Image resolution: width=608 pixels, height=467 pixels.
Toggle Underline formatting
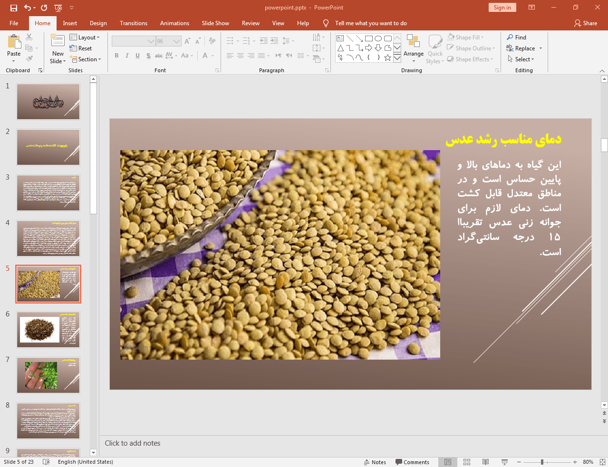tap(137, 56)
